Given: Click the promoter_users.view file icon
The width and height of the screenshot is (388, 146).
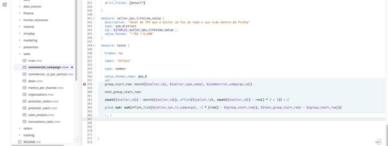Looking at the screenshot, I should (24, 108).
